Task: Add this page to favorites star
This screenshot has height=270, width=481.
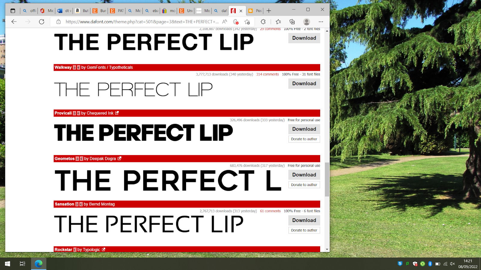Action: point(247,22)
